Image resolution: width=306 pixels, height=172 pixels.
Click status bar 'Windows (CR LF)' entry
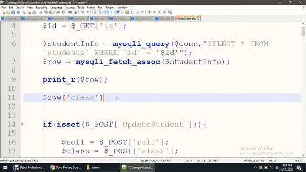[254, 161]
